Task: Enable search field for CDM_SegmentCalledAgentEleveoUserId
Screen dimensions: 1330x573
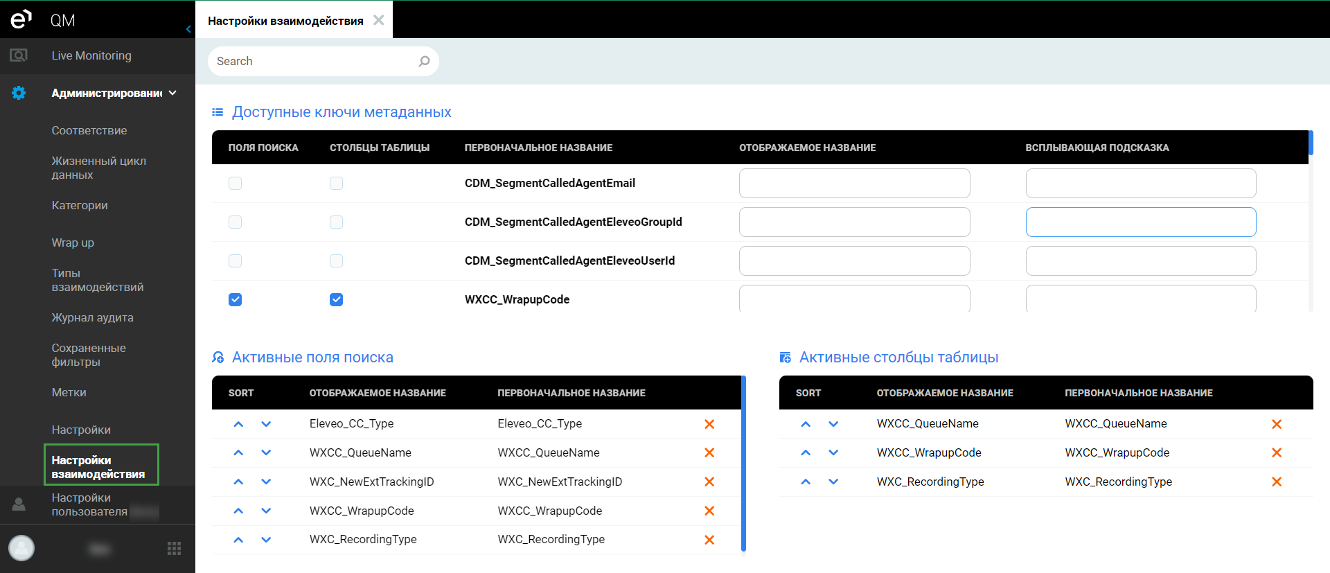Action: tap(236, 261)
